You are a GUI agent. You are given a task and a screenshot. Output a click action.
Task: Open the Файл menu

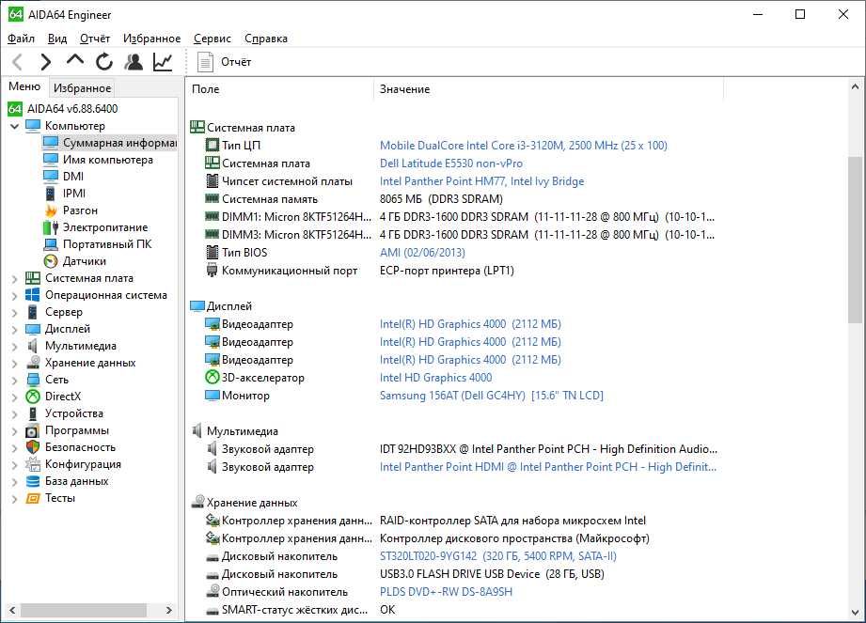tap(21, 39)
